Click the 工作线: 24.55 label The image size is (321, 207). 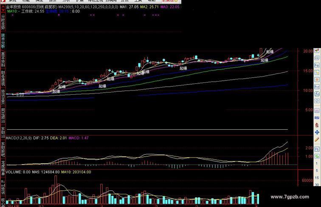point(33,11)
